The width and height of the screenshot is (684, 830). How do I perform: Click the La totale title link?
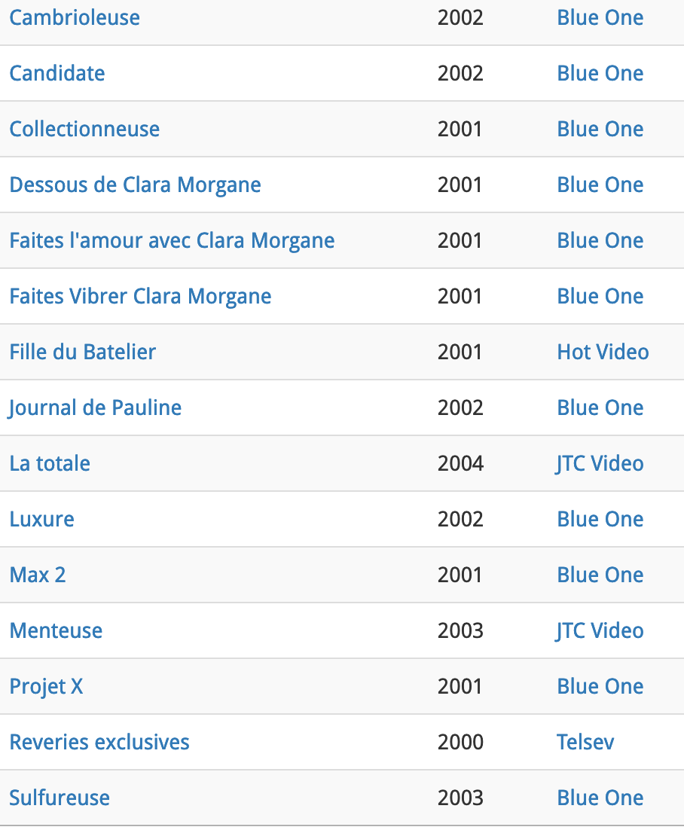point(50,463)
